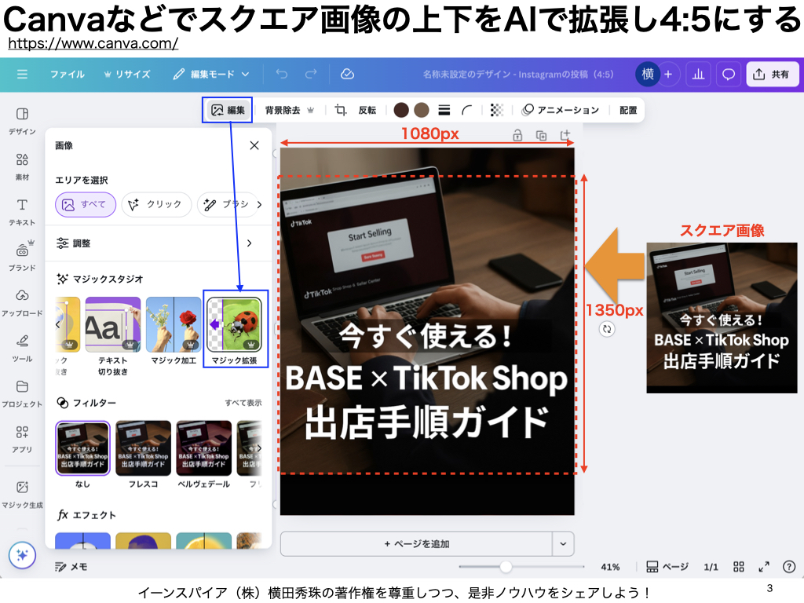Click the redo arrow
Screen dimensions: 804x603
click(x=311, y=75)
